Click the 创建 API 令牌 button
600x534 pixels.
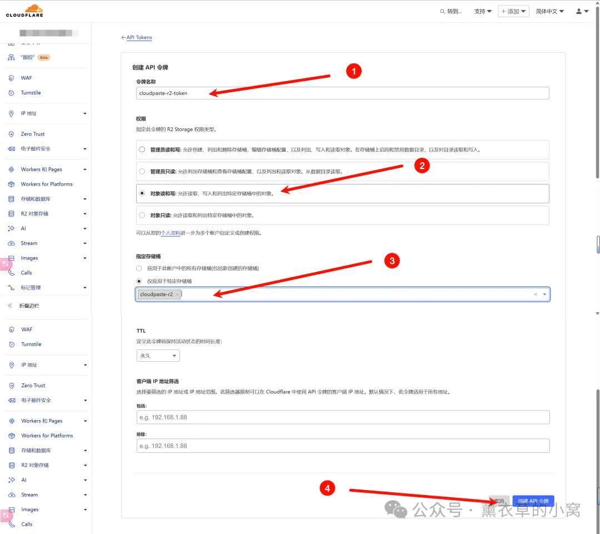click(533, 501)
